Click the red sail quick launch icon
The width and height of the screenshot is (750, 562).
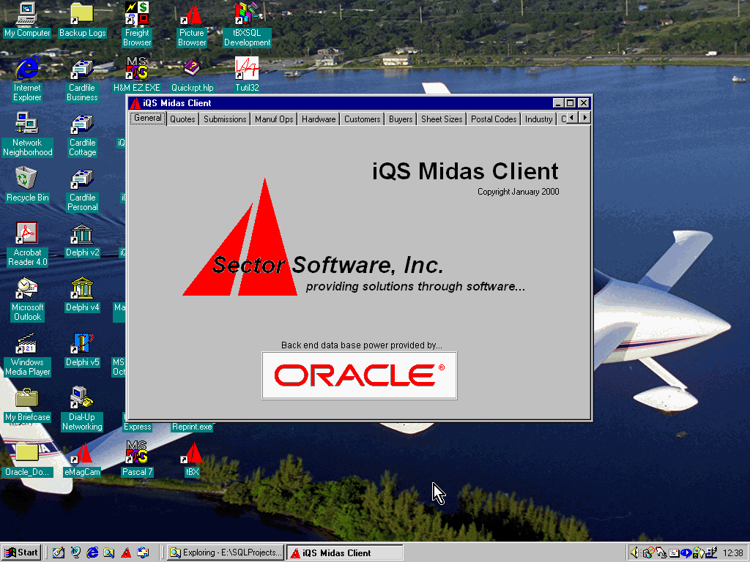126,553
